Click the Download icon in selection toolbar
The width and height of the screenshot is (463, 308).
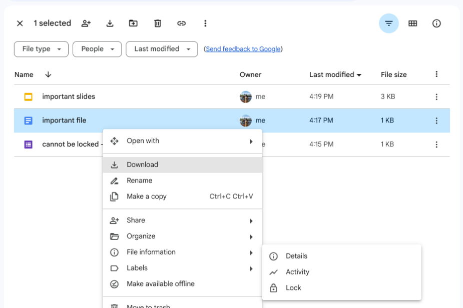(110, 23)
